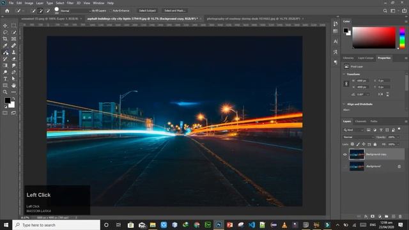Switch to the Libraries tab

pos(348,58)
